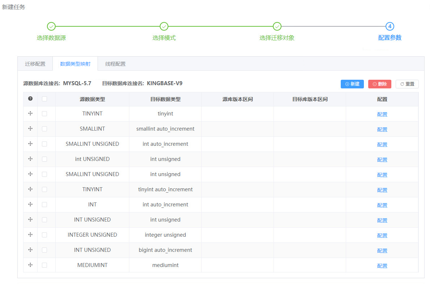
Task: Click the KINGBASE-V9 target connection name
Action: [164, 83]
